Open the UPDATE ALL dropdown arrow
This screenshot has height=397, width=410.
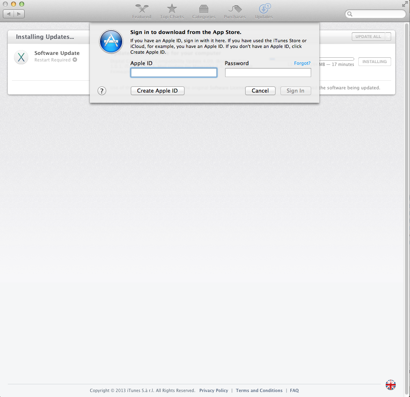tap(388, 36)
